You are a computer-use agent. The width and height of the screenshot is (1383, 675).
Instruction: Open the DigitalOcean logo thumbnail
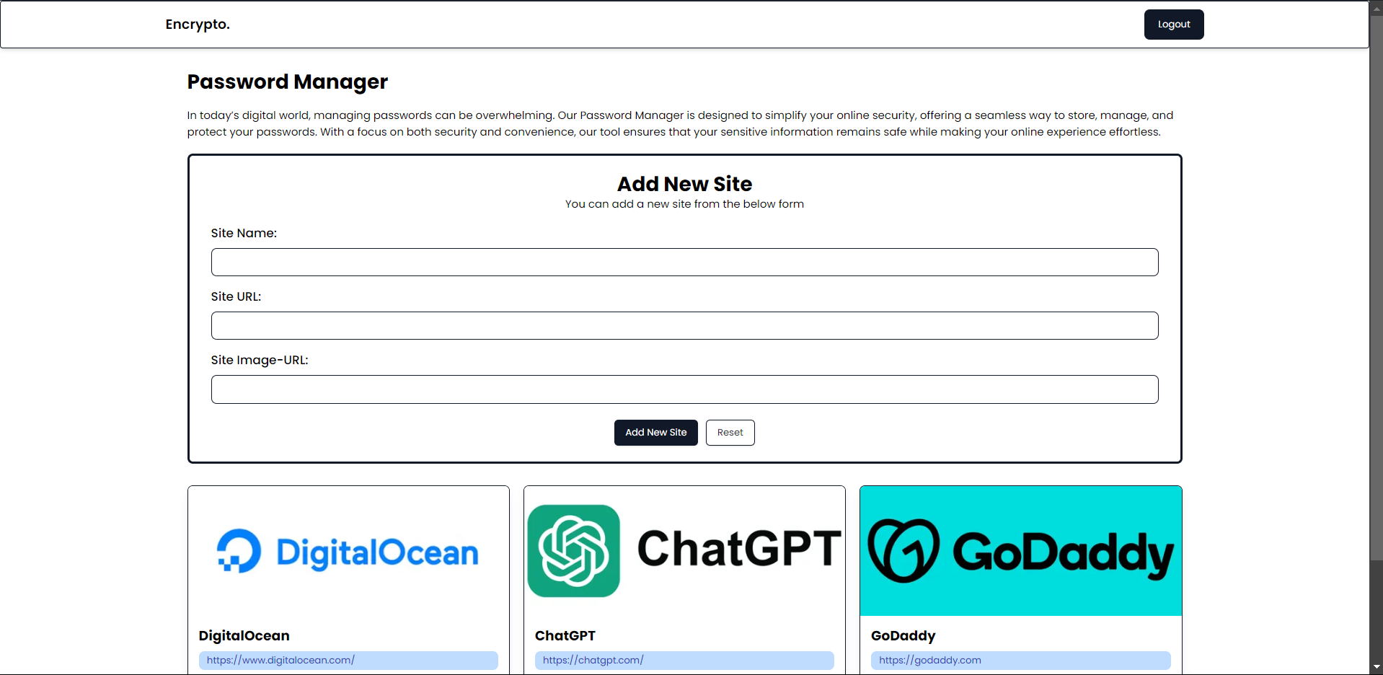pyautogui.click(x=348, y=551)
